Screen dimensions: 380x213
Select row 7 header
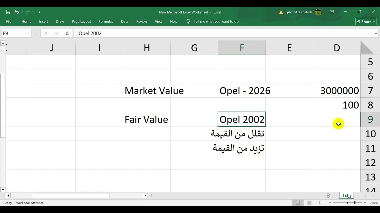pyautogui.click(x=370, y=91)
